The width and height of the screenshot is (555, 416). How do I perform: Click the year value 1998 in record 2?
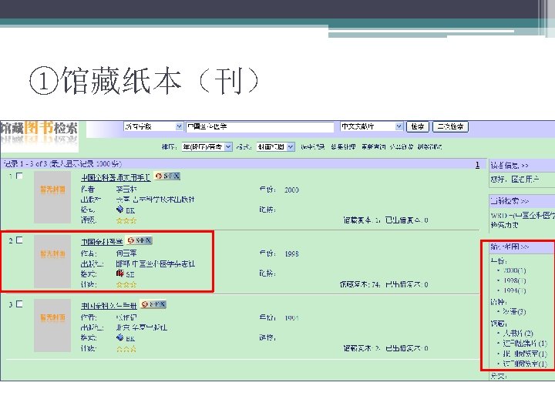(291, 254)
